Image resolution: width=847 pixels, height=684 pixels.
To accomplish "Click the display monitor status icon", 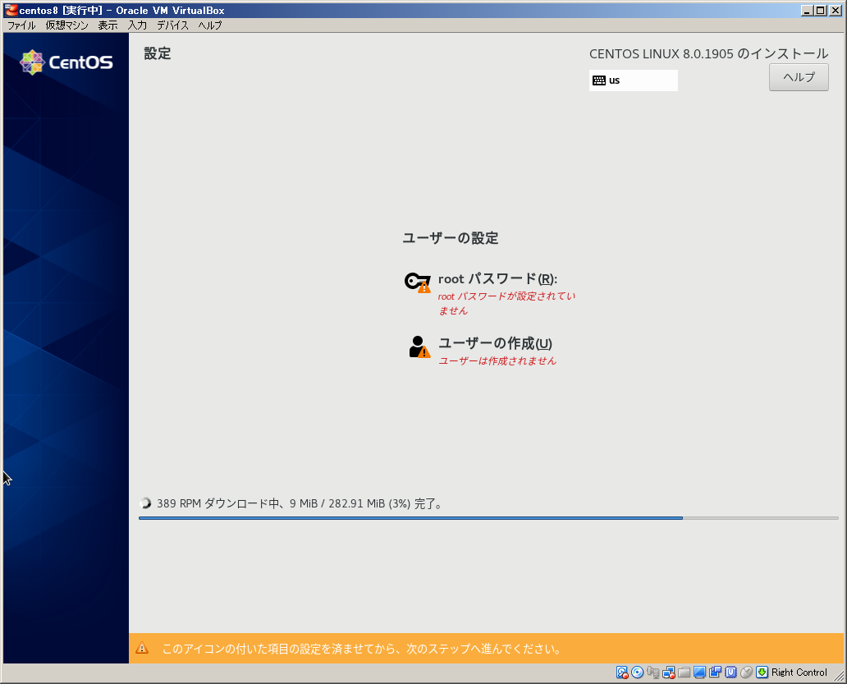I will pyautogui.click(x=699, y=673).
